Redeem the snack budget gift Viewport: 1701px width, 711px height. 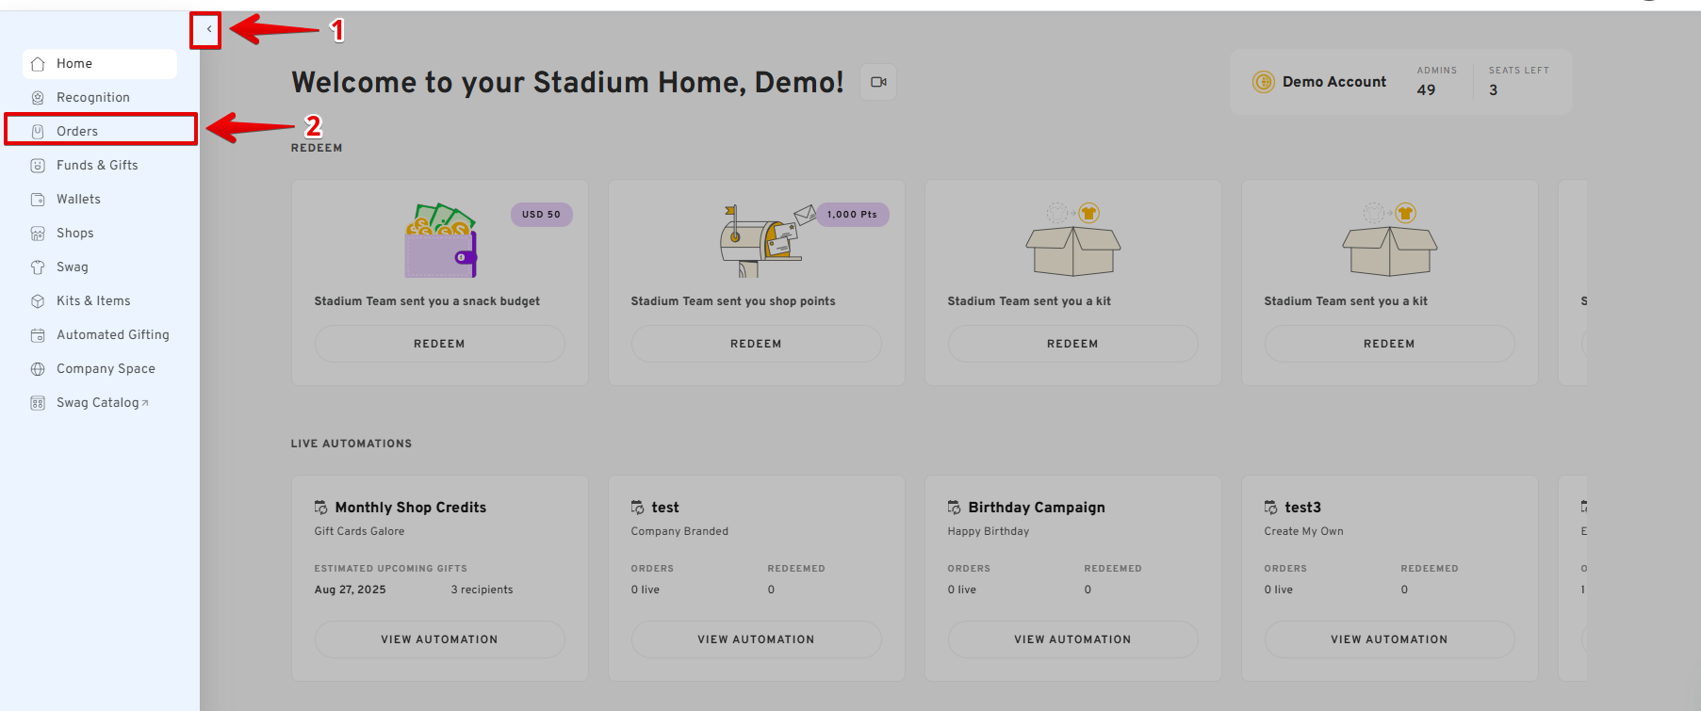pos(439,344)
